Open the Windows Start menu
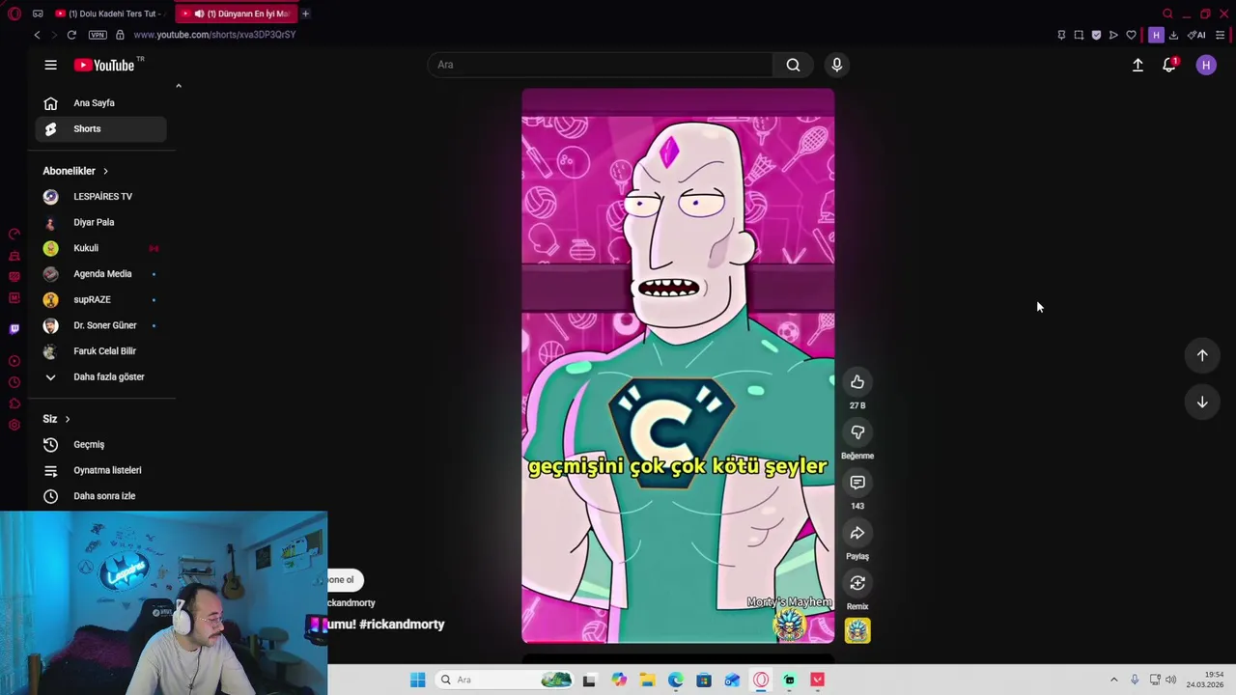Screen dimensions: 1236x695 coord(417,680)
